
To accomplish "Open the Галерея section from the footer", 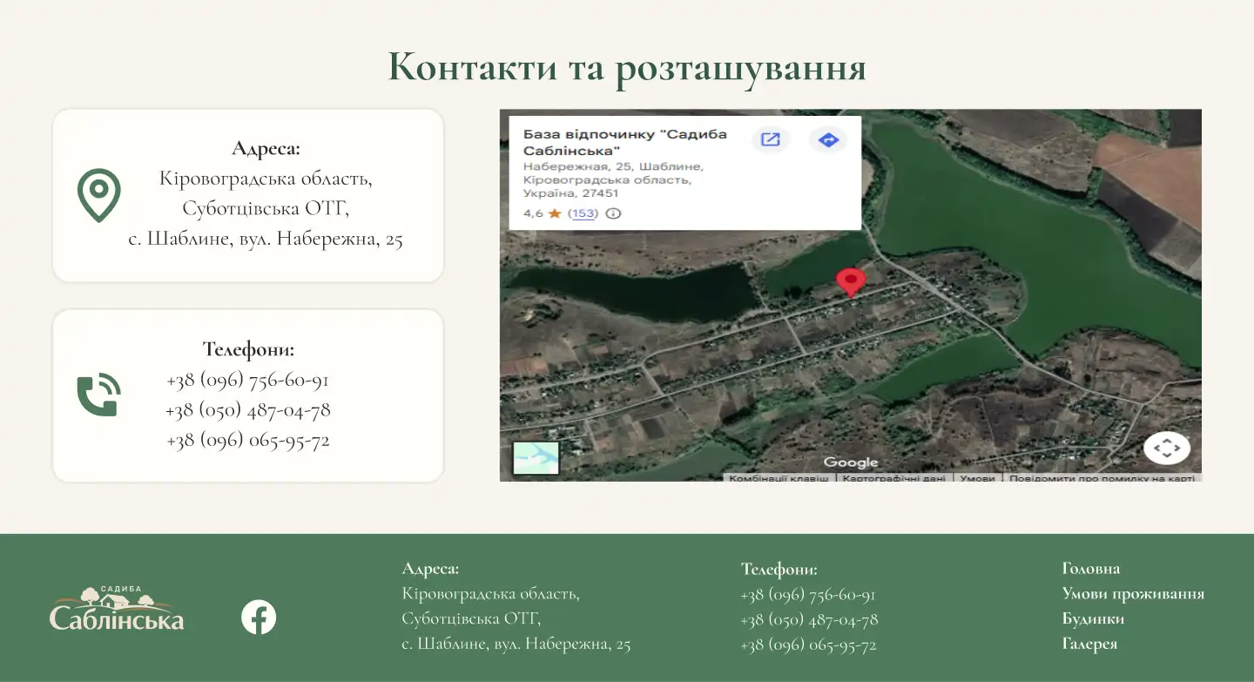I will (x=1090, y=643).
